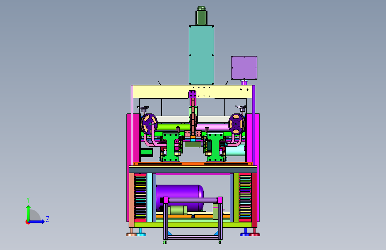This screenshot has width=386, height=250.
Task: Select the orange slotted base plate
Action: (193, 164)
